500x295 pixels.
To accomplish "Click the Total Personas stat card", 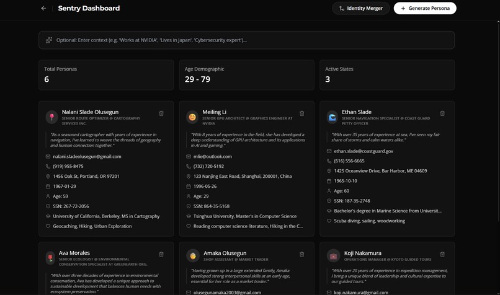I will 106,75.
